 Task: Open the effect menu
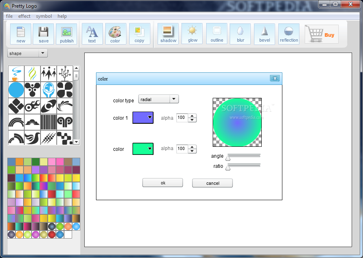tap(24, 16)
